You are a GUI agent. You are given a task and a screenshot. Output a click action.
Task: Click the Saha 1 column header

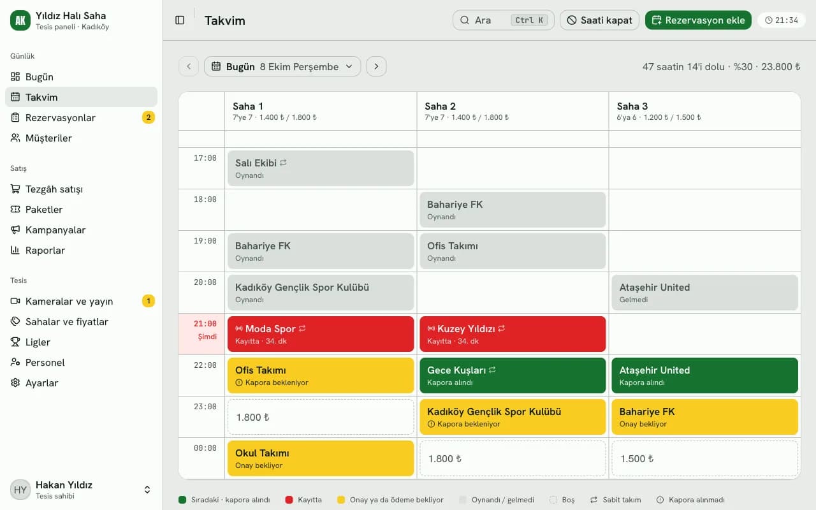[x=321, y=111]
